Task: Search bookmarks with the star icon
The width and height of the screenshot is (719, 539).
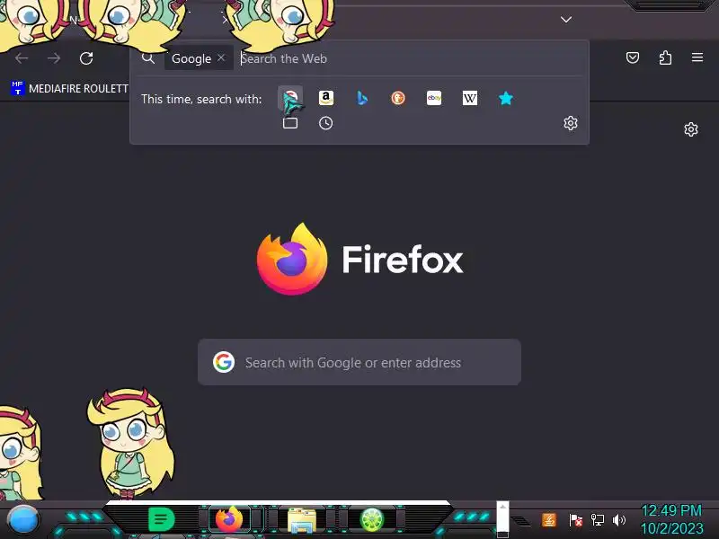Action: [x=506, y=98]
